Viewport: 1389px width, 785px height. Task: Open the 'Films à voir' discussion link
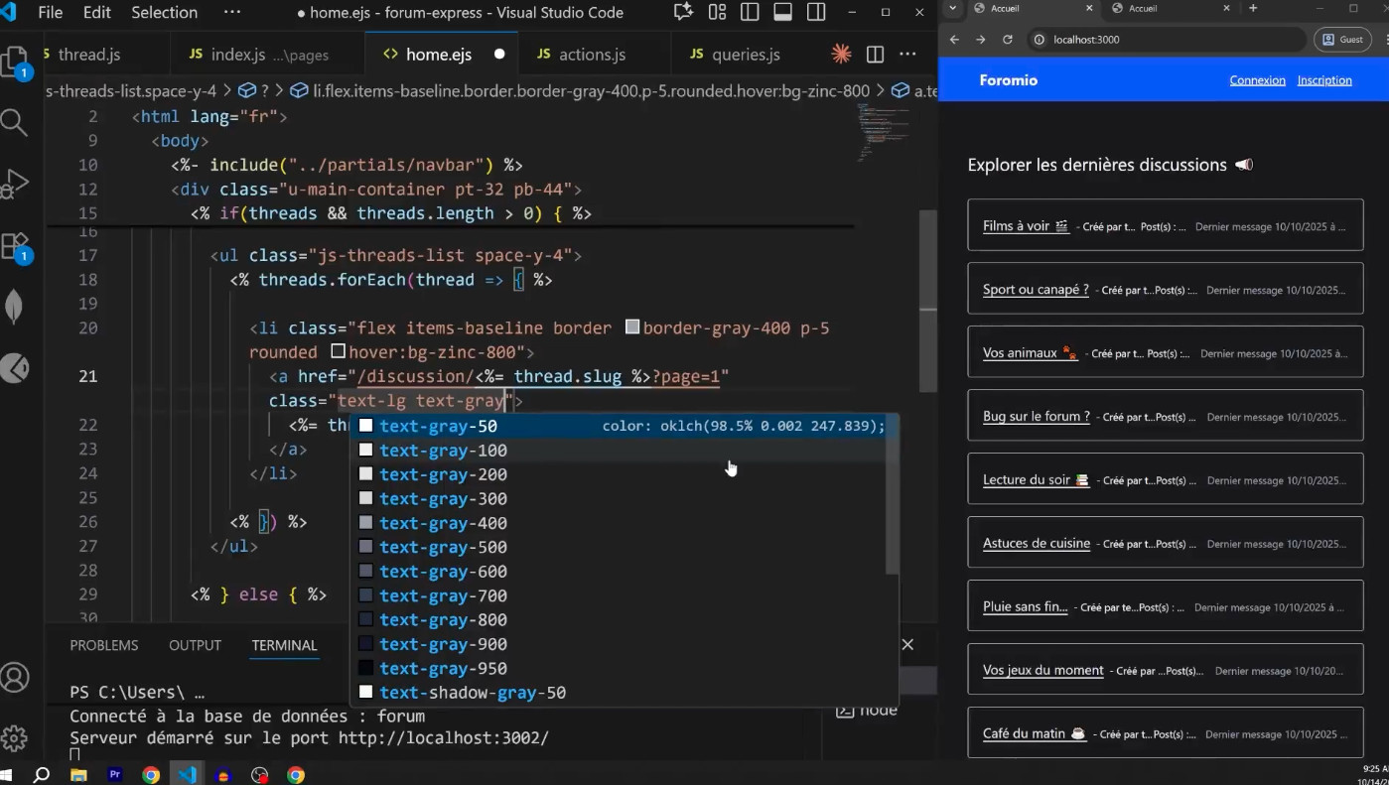coord(1016,226)
